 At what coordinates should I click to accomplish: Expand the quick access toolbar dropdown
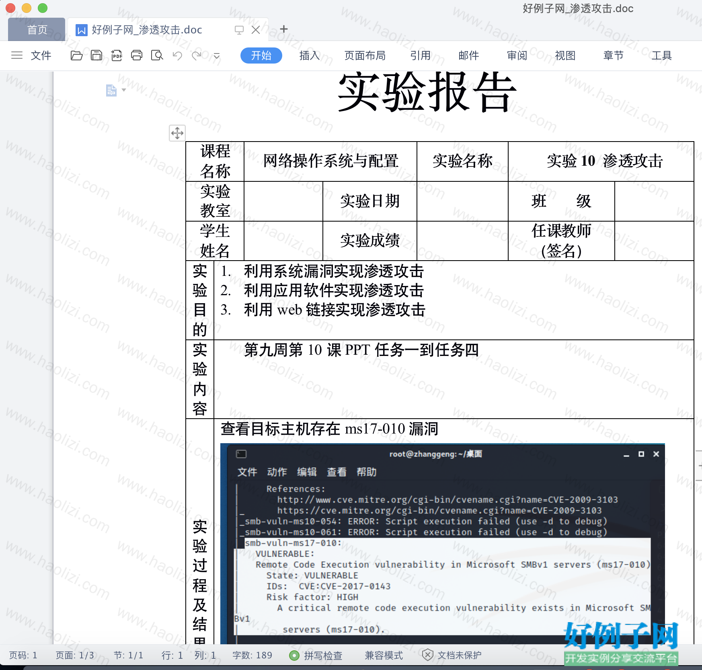(217, 56)
